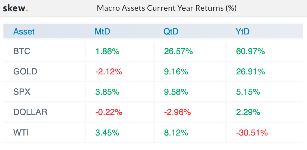Select the DOLLAR asset row label
Image resolution: width=307 pixels, height=150 pixels.
(x=30, y=112)
